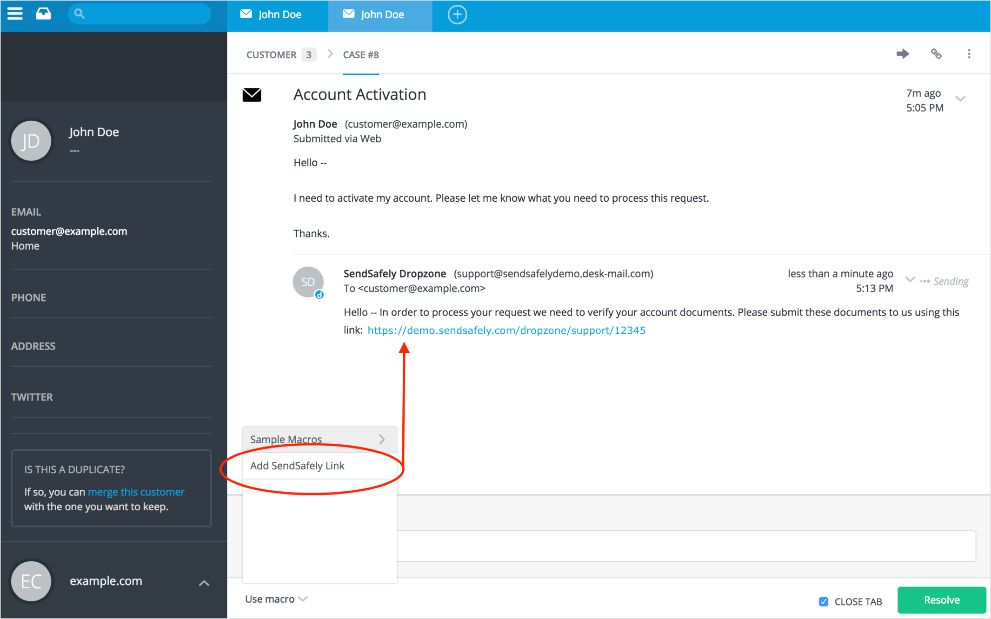Collapse the example.com company section
991x619 pixels.
click(x=204, y=583)
